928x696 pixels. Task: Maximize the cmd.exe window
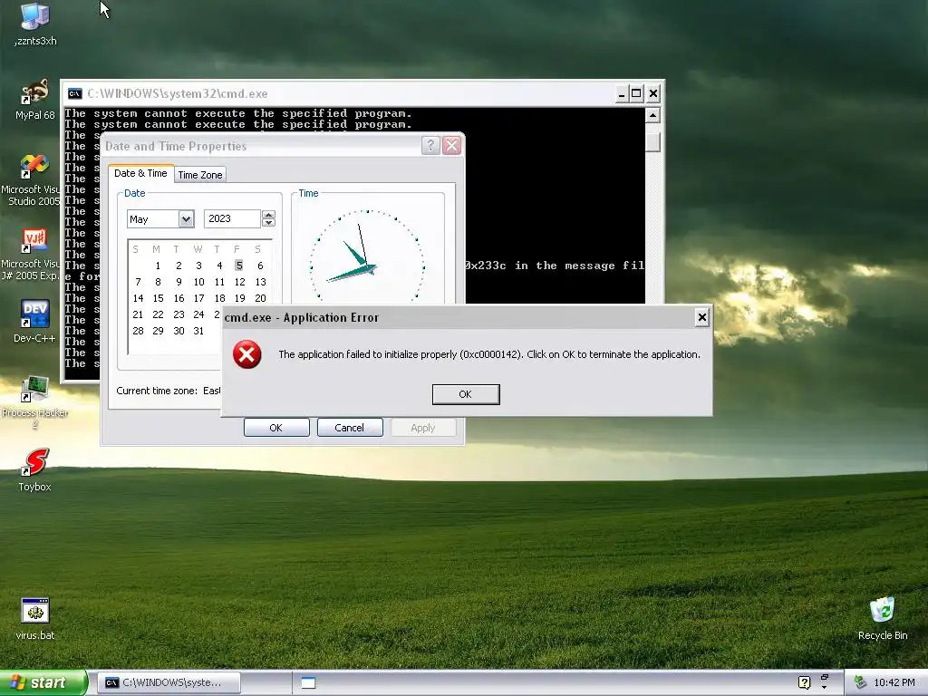(x=636, y=93)
